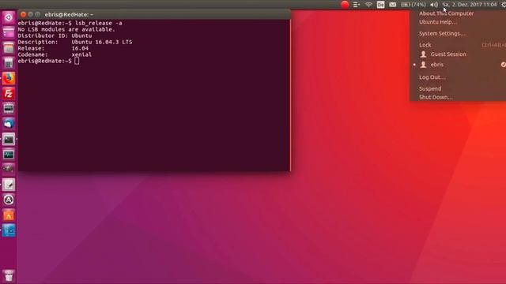Close the terminal window
506x284 pixels.
pos(23,14)
